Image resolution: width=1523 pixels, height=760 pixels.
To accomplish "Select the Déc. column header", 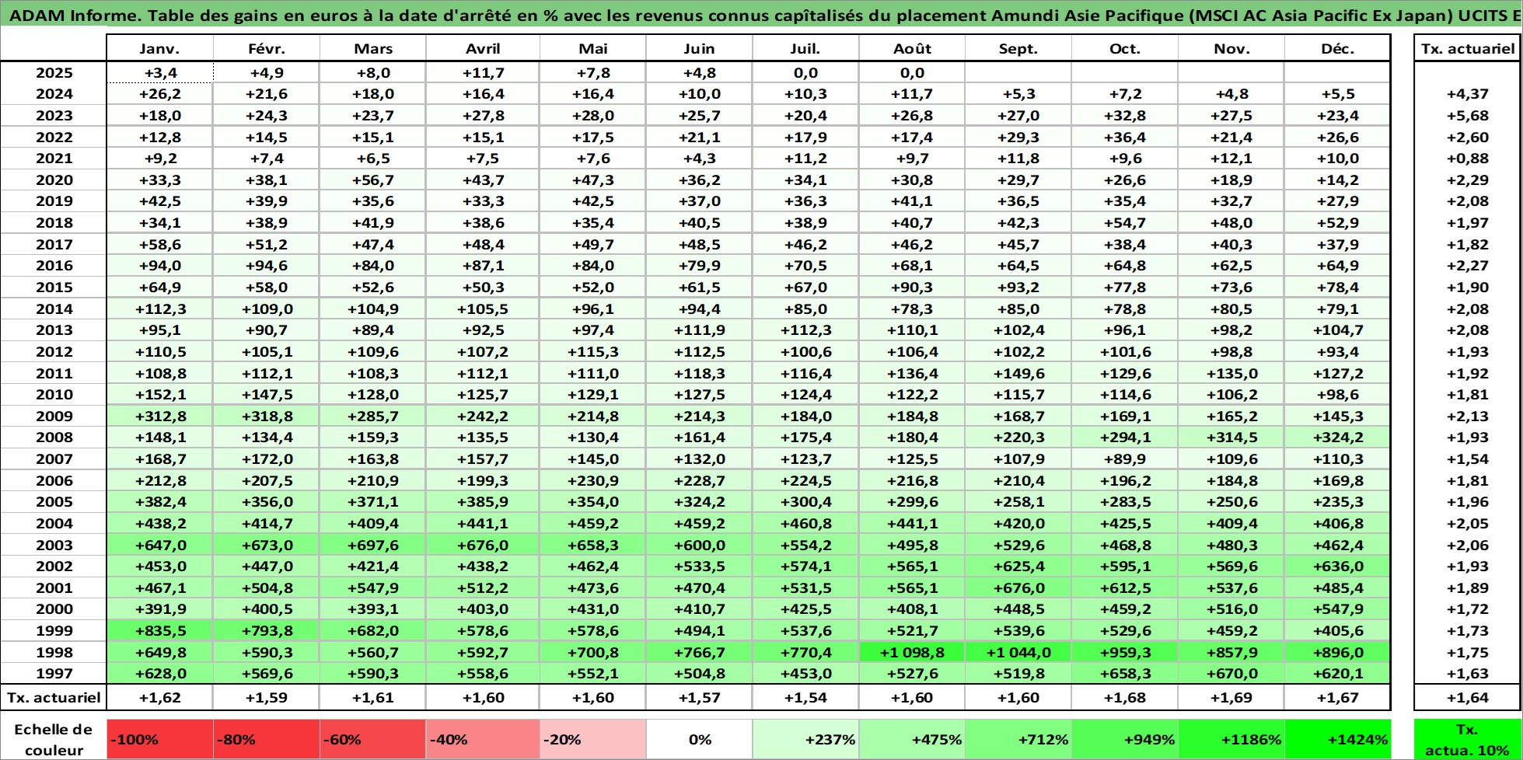I will pyautogui.click(x=1337, y=48).
